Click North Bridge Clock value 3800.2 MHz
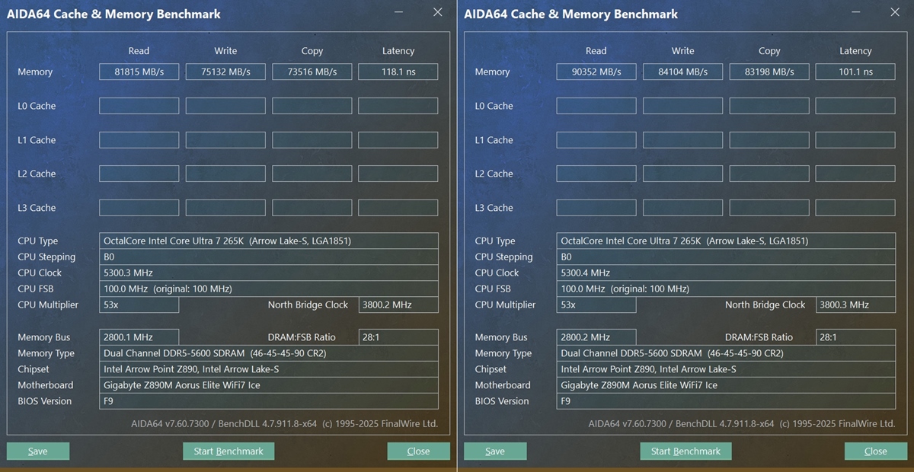 point(398,305)
